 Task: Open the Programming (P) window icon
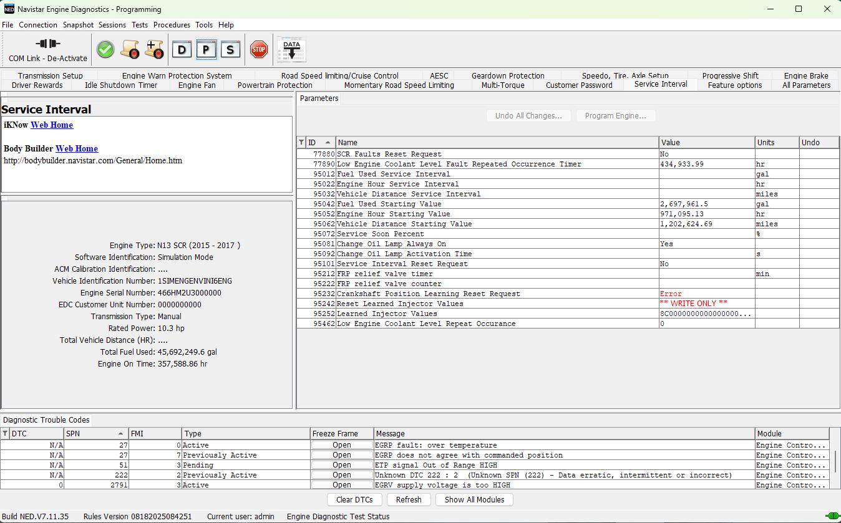(x=206, y=49)
